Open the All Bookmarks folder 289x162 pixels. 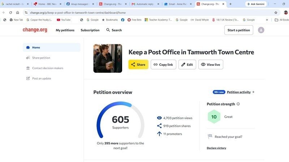(282, 20)
